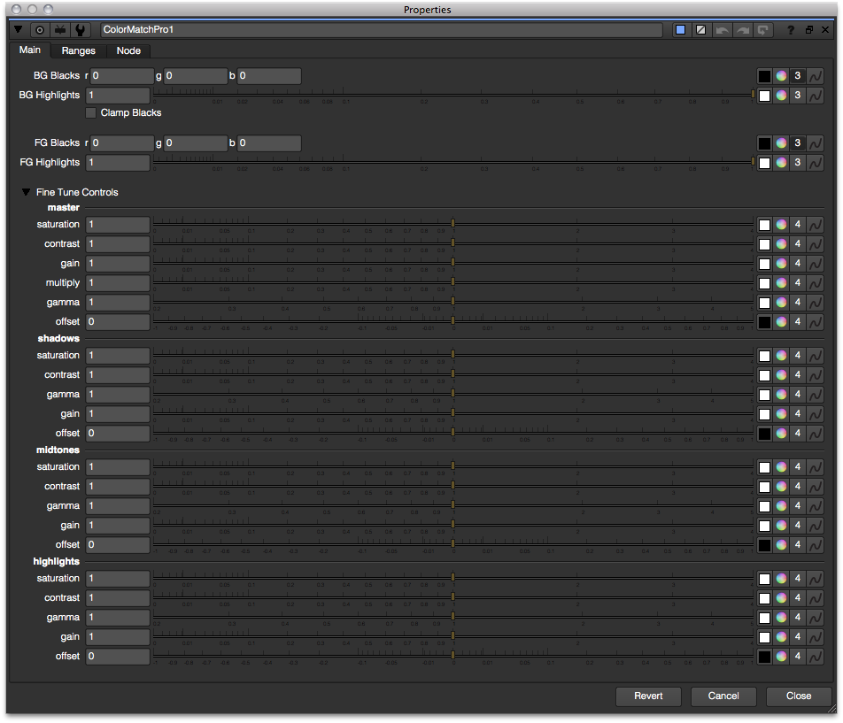The image size is (843, 723).
Task: Click the Revert button
Action: tap(648, 696)
